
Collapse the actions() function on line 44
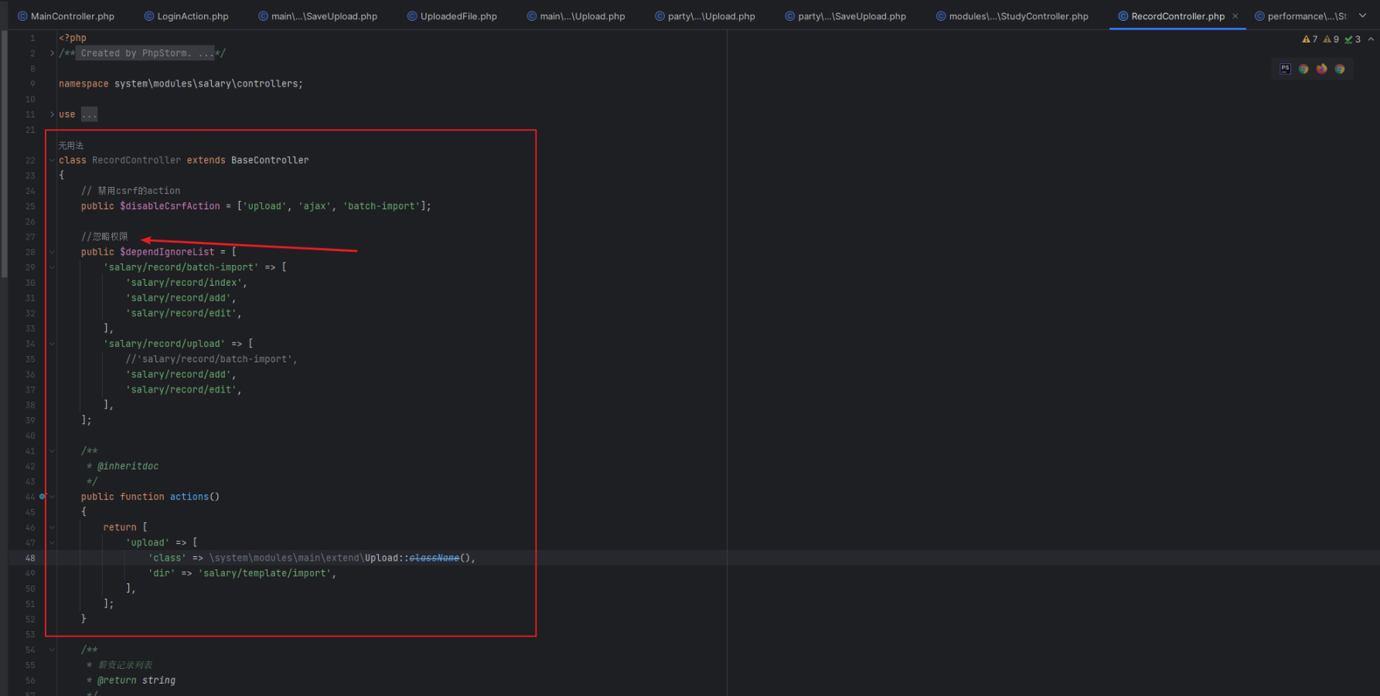52,497
